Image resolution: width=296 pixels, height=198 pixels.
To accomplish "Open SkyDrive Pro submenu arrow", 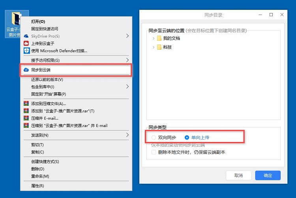I will tap(127, 36).
